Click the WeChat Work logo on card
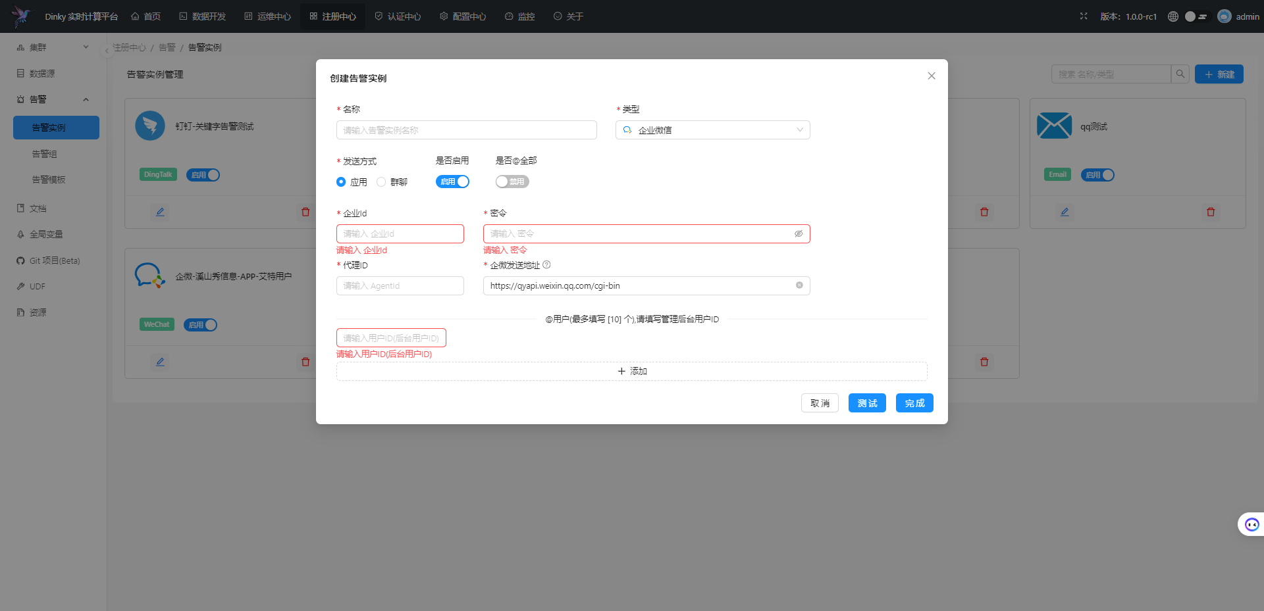This screenshot has height=611, width=1264. pos(150,276)
